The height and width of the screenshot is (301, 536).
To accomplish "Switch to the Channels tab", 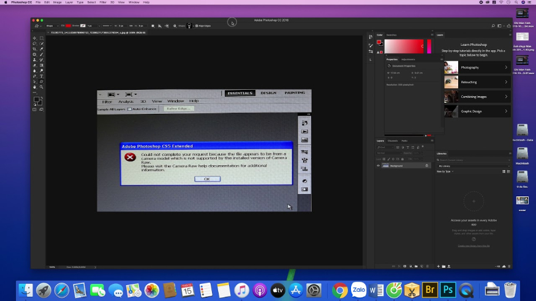I will 393,141.
